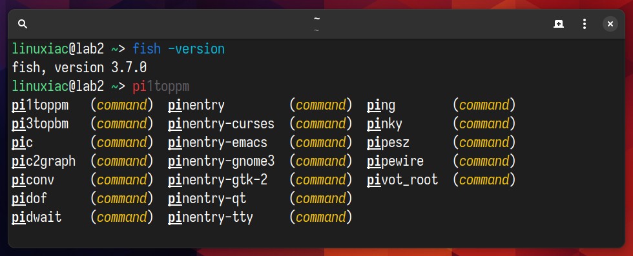The height and width of the screenshot is (256, 633).
Task: Select pivot_root in the completion list
Action: (402, 180)
